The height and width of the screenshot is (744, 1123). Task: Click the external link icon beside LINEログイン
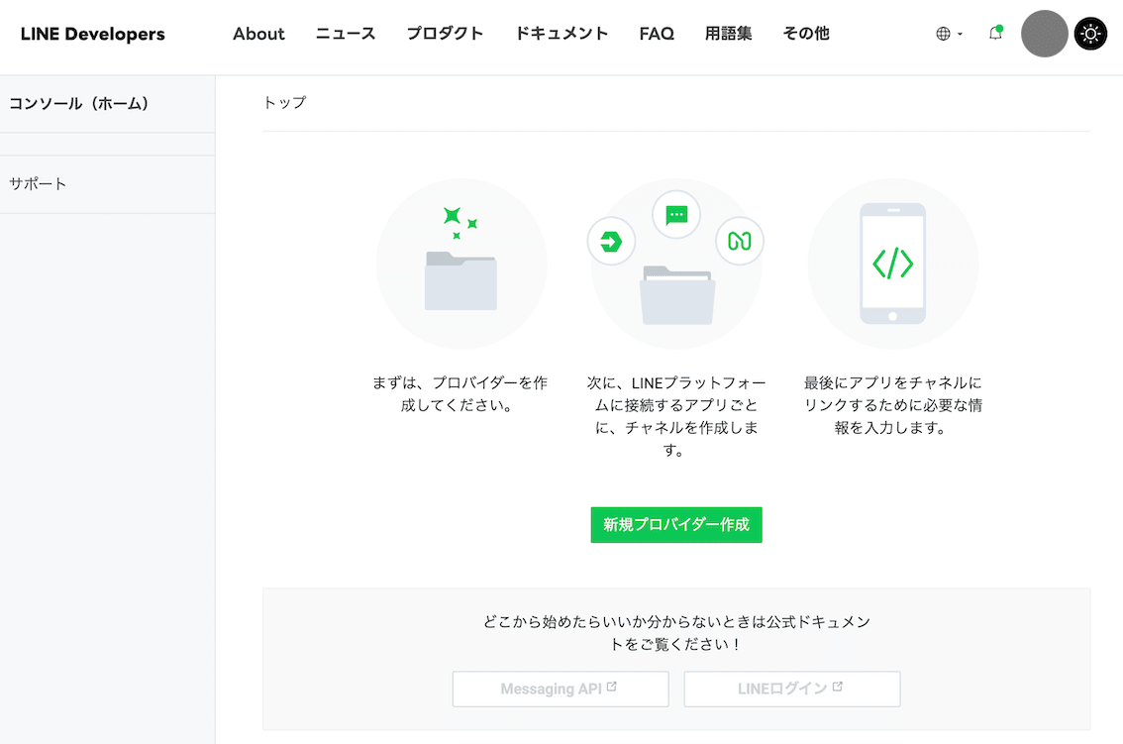837,687
